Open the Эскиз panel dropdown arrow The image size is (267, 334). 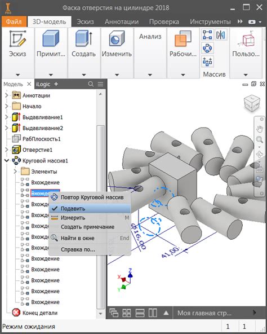18,75
